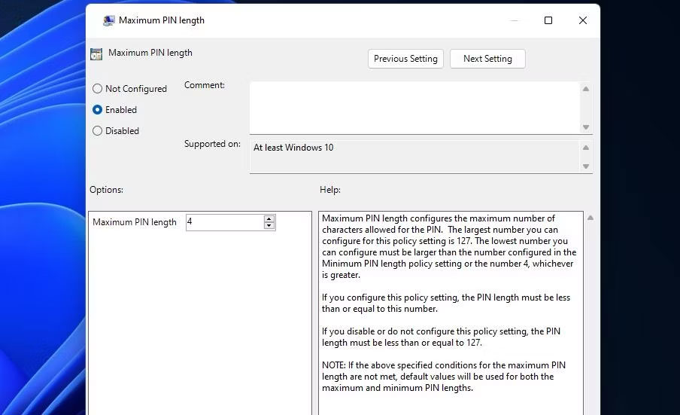This screenshot has height=415, width=680.
Task: Go to the Previous Setting
Action: (x=405, y=59)
